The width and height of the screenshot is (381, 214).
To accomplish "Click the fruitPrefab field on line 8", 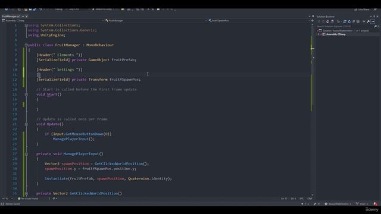I will coord(123,59).
